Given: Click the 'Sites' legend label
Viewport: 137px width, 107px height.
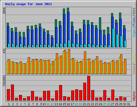Looking at the screenshot, I should [134, 70].
